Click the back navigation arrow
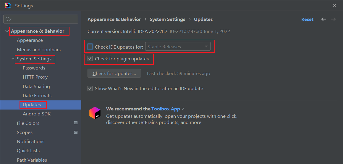Image resolution: width=343 pixels, height=164 pixels. click(x=323, y=19)
